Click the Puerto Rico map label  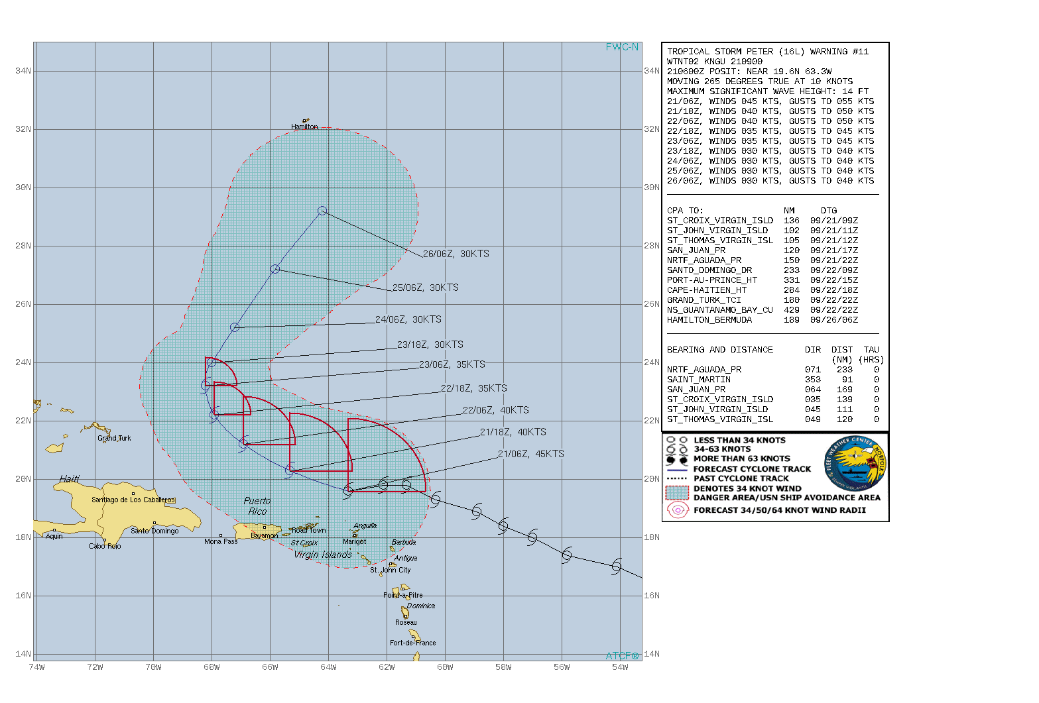coord(257,506)
